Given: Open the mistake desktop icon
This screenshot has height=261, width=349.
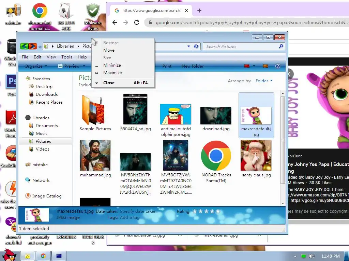Looking at the screenshot, I should [13, 14].
